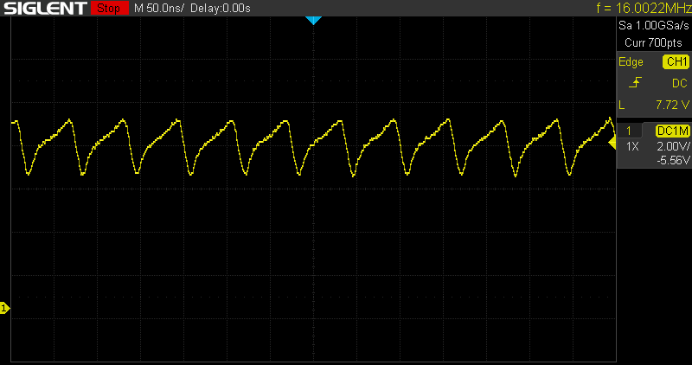Click the SIGLENT logo
Image resolution: width=692 pixels, height=365 pixels.
(46, 8)
